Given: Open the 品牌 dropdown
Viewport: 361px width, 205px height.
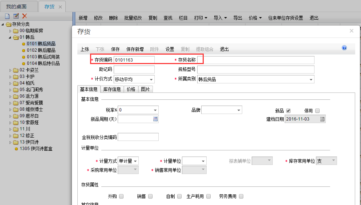Looking at the screenshot, I should pyautogui.click(x=239, y=110).
